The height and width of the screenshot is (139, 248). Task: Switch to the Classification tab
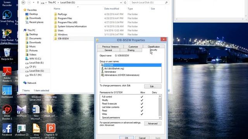[x=154, y=47]
